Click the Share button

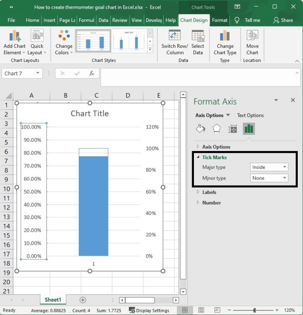tap(283, 20)
